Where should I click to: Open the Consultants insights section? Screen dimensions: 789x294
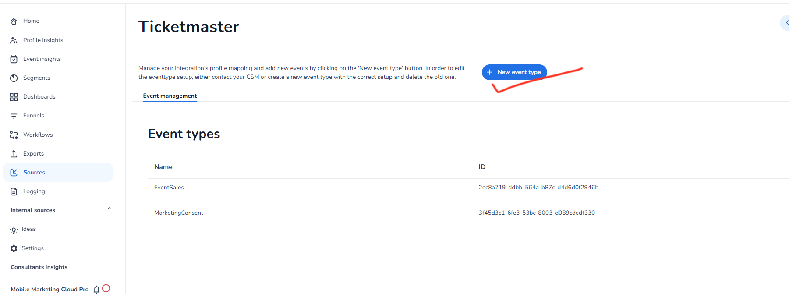[39, 267]
